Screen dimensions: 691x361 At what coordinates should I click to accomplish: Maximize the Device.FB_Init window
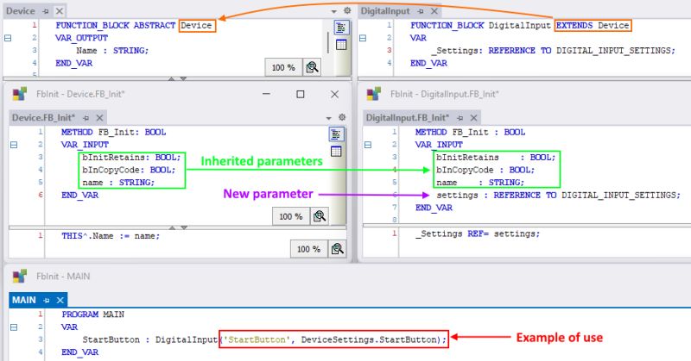coord(300,94)
